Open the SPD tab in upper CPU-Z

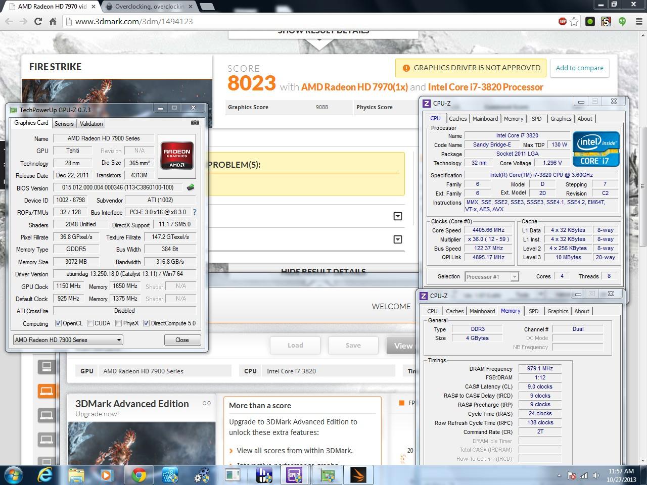[x=537, y=119]
